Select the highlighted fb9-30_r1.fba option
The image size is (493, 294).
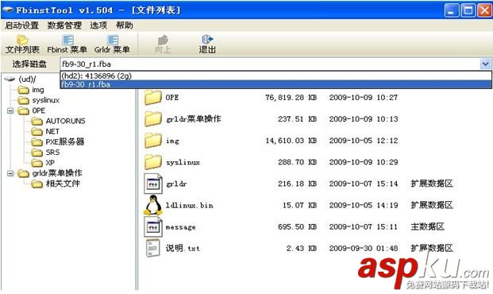[x=275, y=84]
